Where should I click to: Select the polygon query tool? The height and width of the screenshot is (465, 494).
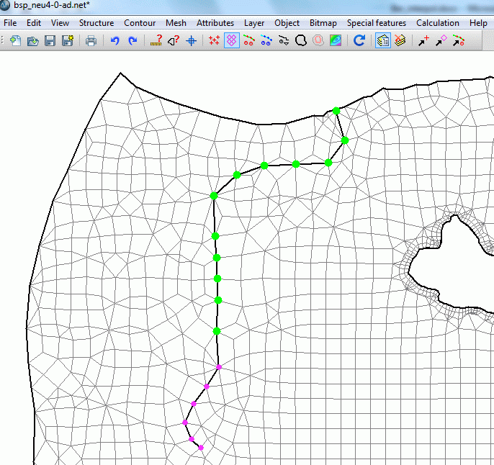174,40
